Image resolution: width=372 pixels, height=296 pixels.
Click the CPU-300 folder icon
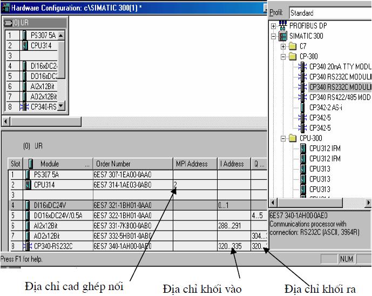293,138
